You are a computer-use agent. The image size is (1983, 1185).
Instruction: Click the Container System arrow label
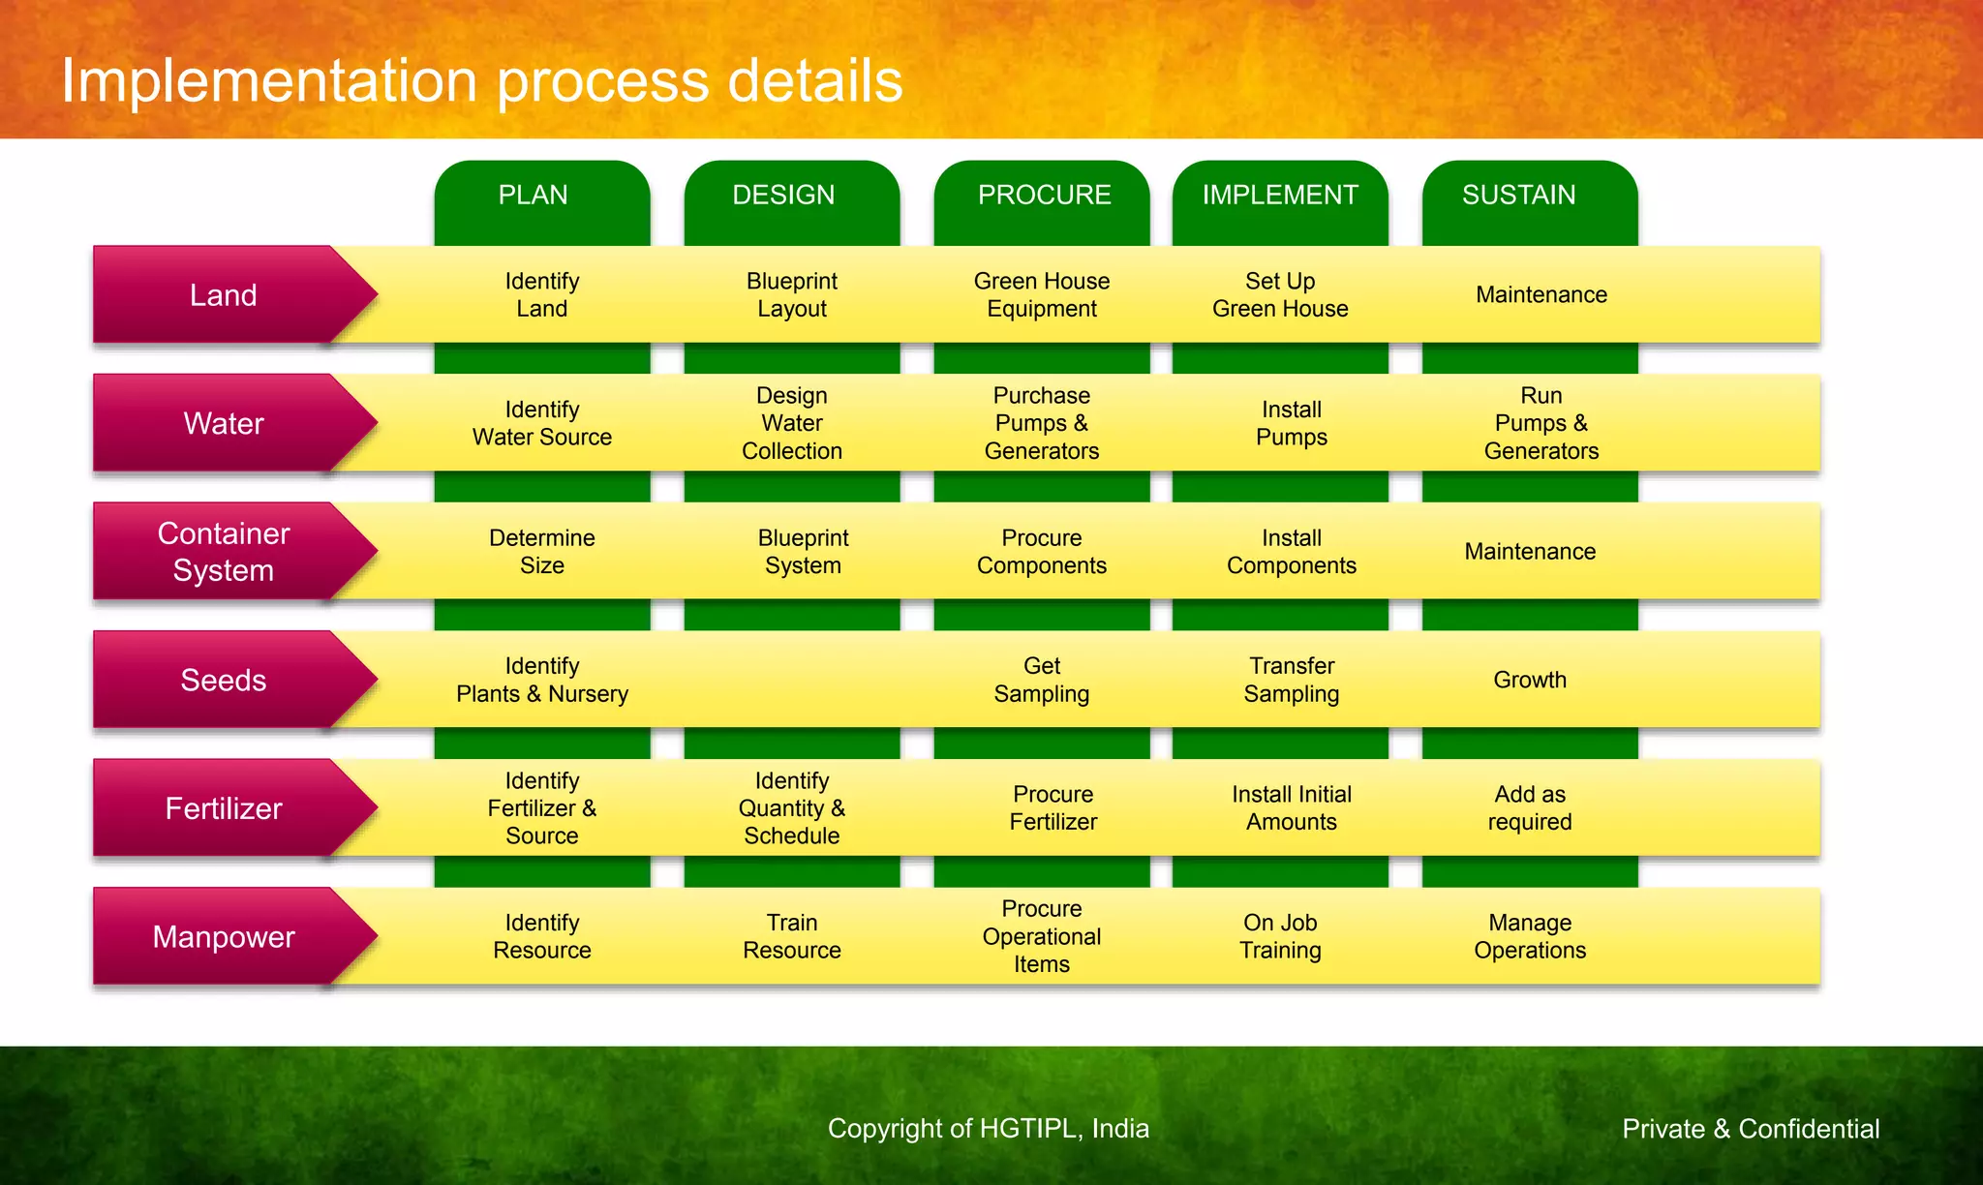point(224,552)
